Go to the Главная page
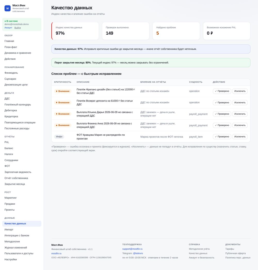258x270 pixels. coord(9,41)
